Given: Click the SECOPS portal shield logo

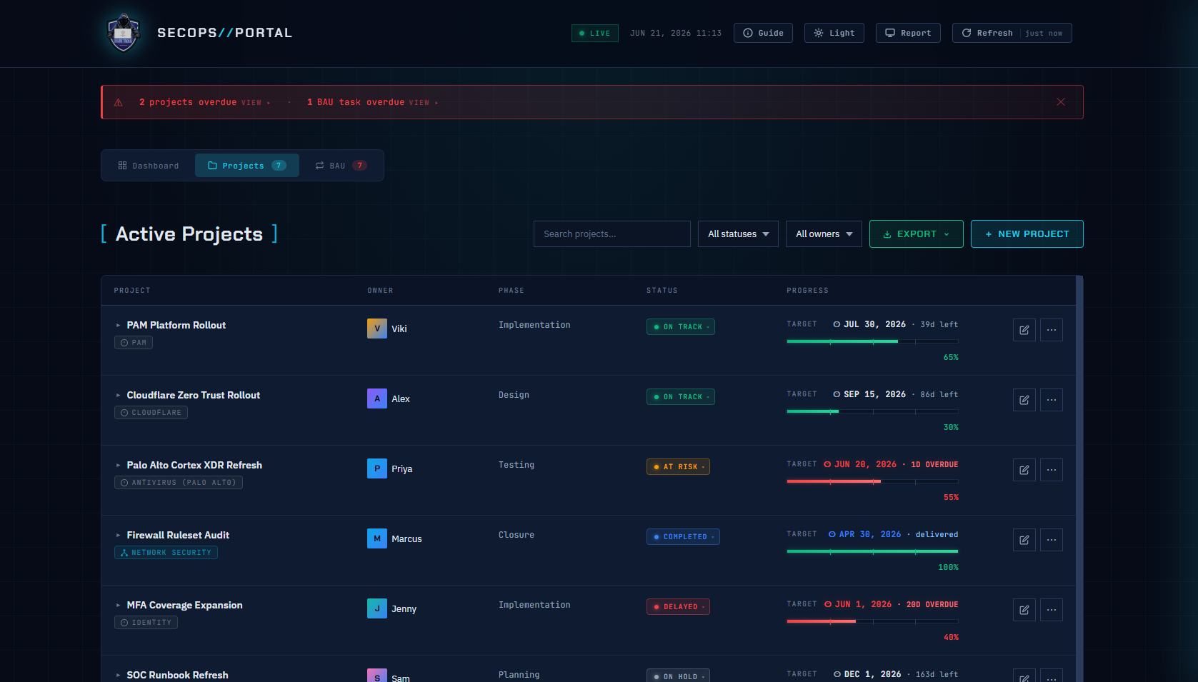Looking at the screenshot, I should [x=124, y=33].
